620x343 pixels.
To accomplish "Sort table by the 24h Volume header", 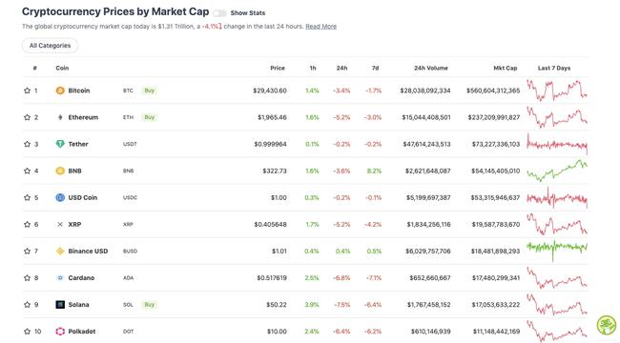I will 431,68.
